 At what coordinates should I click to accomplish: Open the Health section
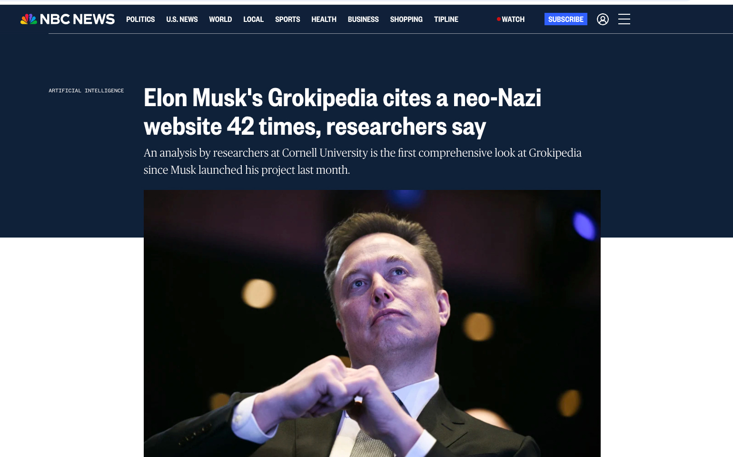point(324,19)
